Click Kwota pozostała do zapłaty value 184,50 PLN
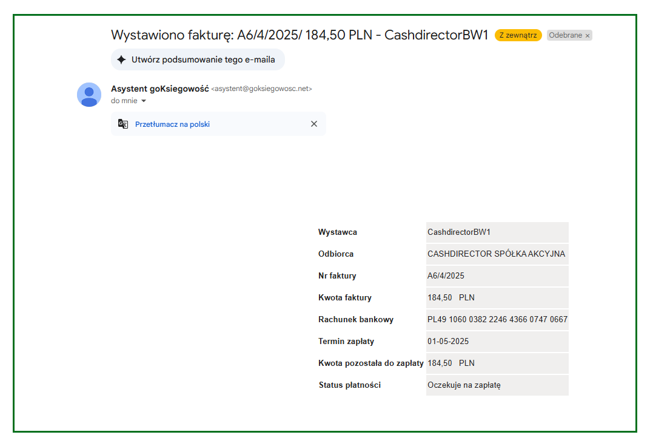Viewport: 653px width, 446px height. pyautogui.click(x=451, y=363)
